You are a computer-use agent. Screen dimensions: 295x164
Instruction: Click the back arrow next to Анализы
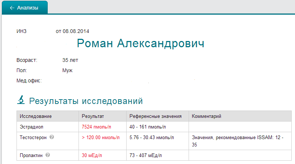(12, 8)
